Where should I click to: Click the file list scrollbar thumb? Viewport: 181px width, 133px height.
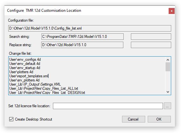[x=168, y=67]
